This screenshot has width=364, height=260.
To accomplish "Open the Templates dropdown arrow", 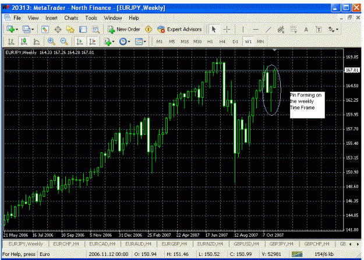I will pos(145,42).
